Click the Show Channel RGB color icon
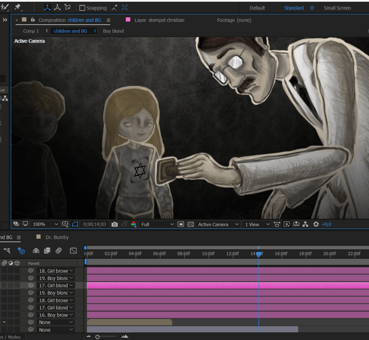The image size is (369, 340). point(133,224)
